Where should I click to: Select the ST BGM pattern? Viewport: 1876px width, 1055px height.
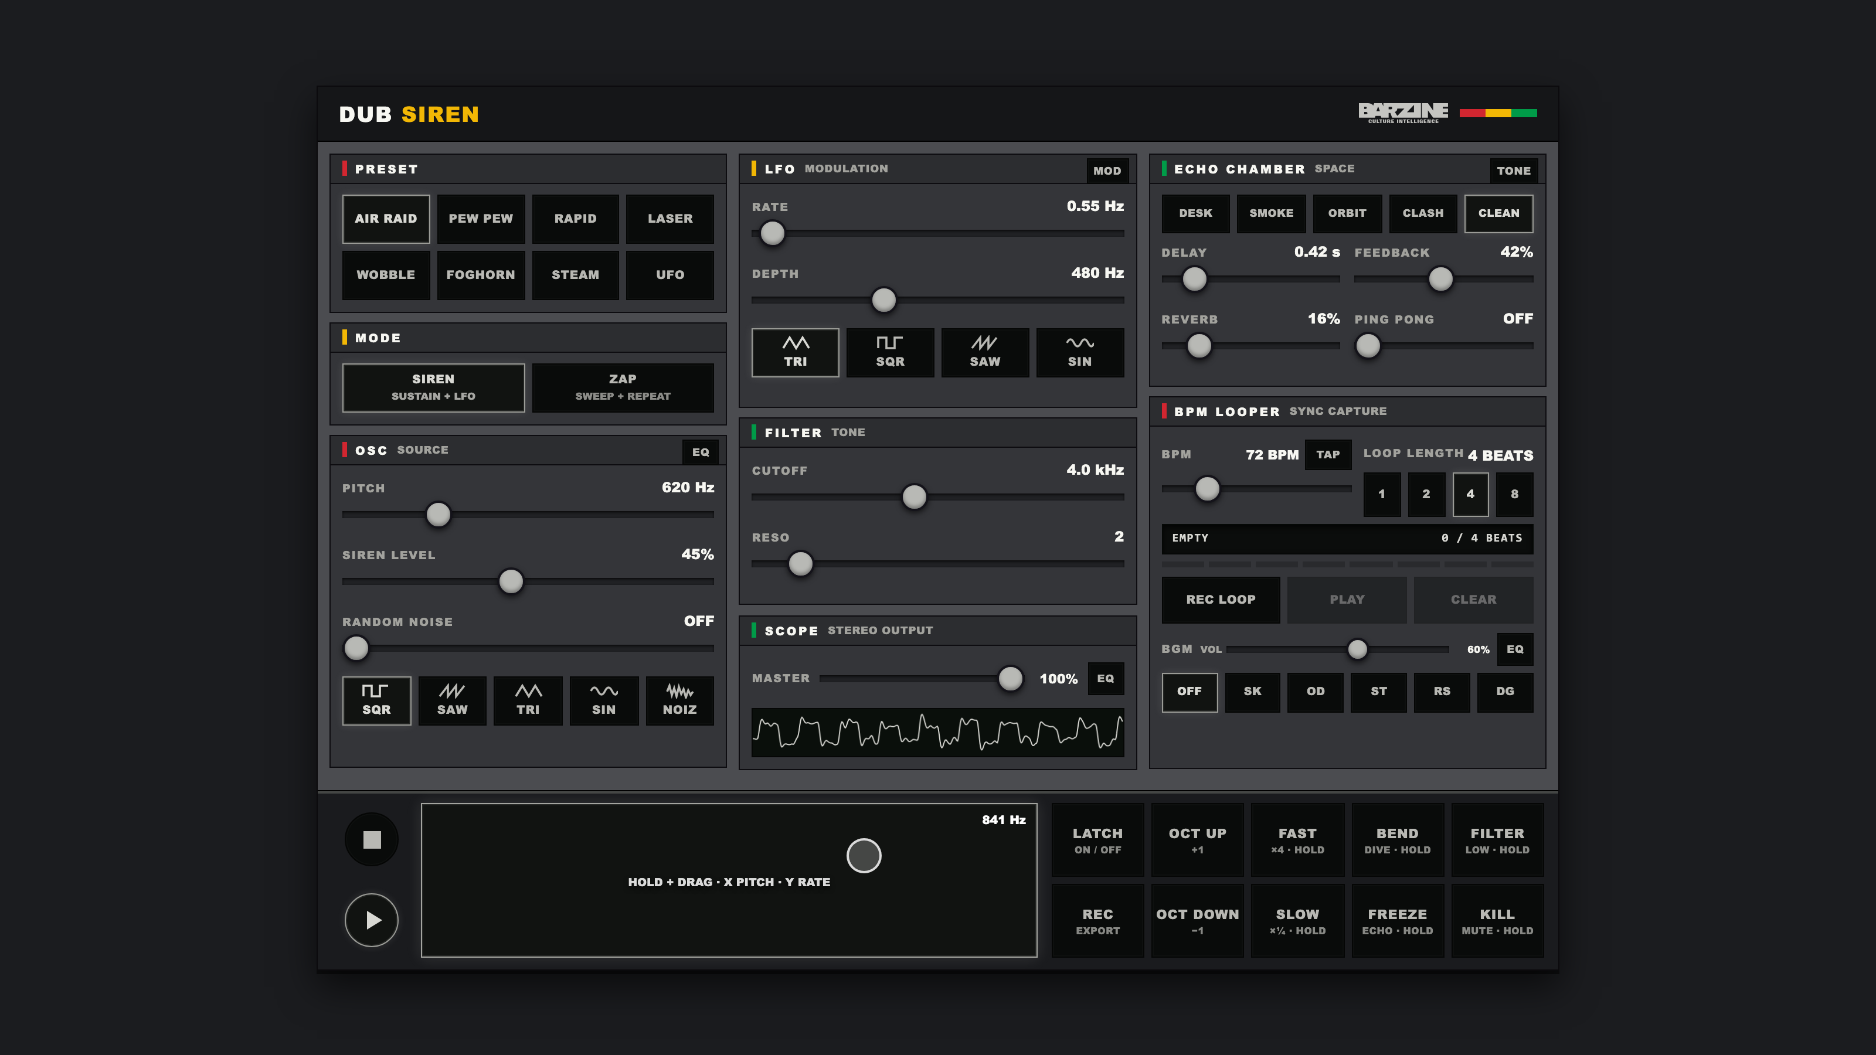click(1379, 692)
